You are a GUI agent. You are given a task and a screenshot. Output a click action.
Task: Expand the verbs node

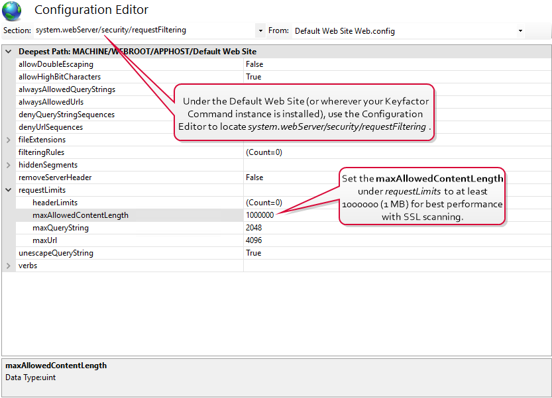tap(9, 266)
